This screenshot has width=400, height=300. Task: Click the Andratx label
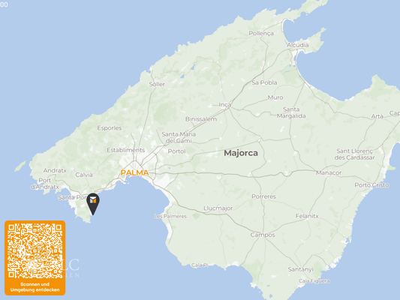[55, 170]
